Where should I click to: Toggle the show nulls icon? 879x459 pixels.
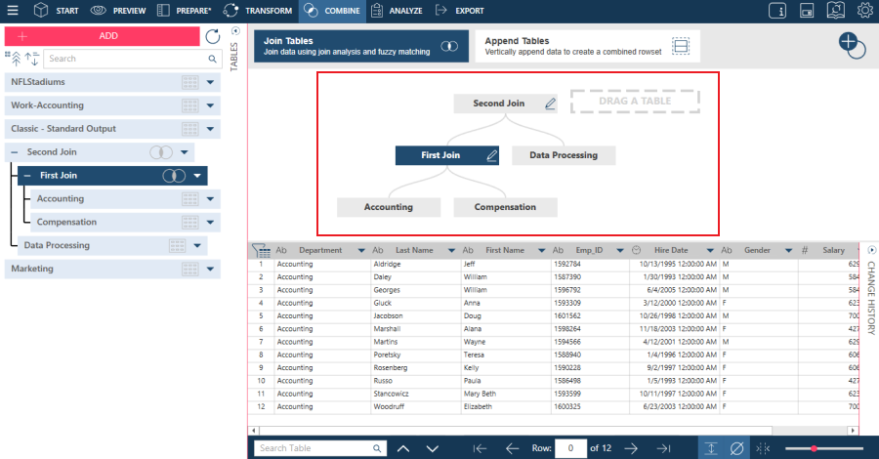point(736,448)
